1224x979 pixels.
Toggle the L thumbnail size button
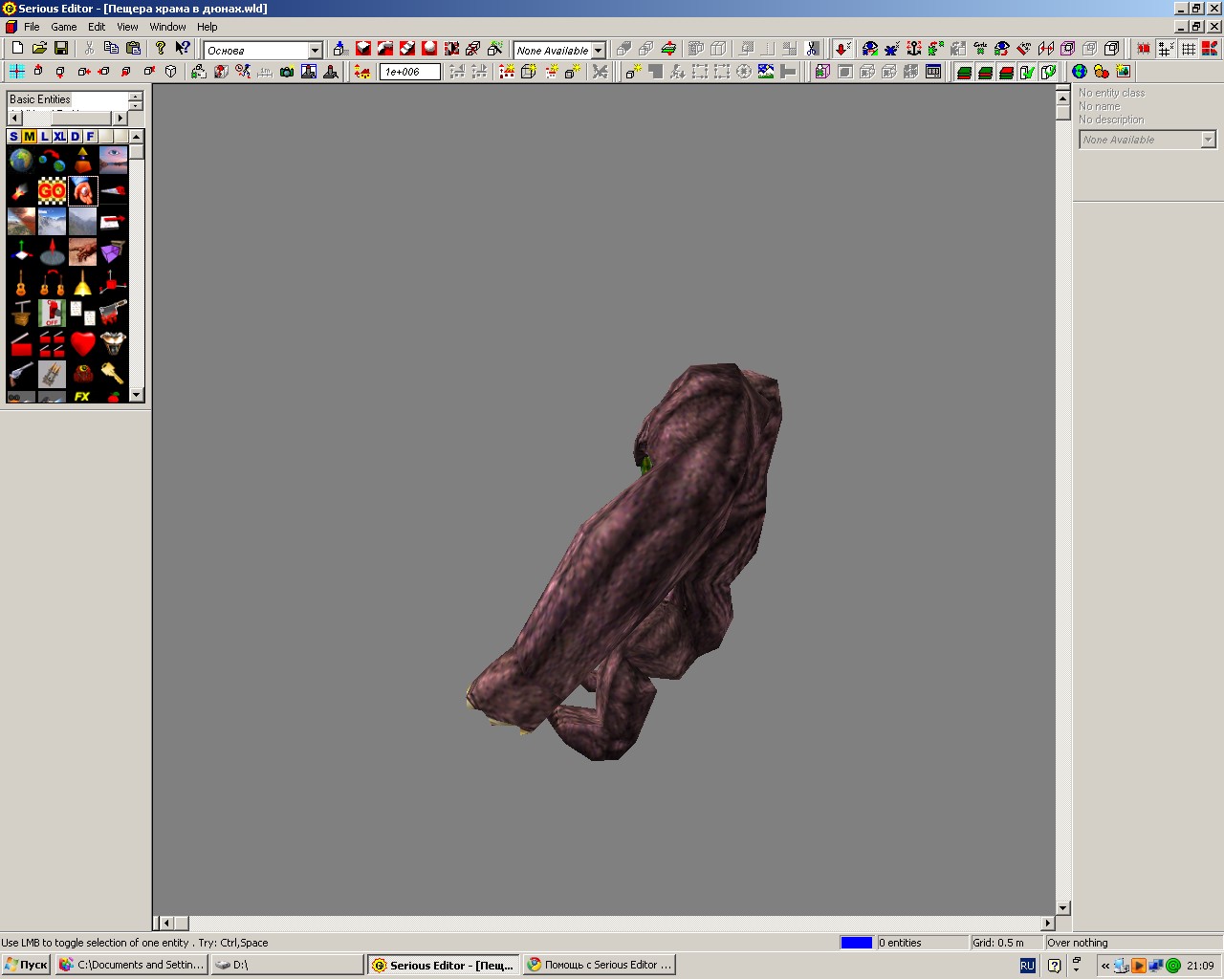[44, 137]
